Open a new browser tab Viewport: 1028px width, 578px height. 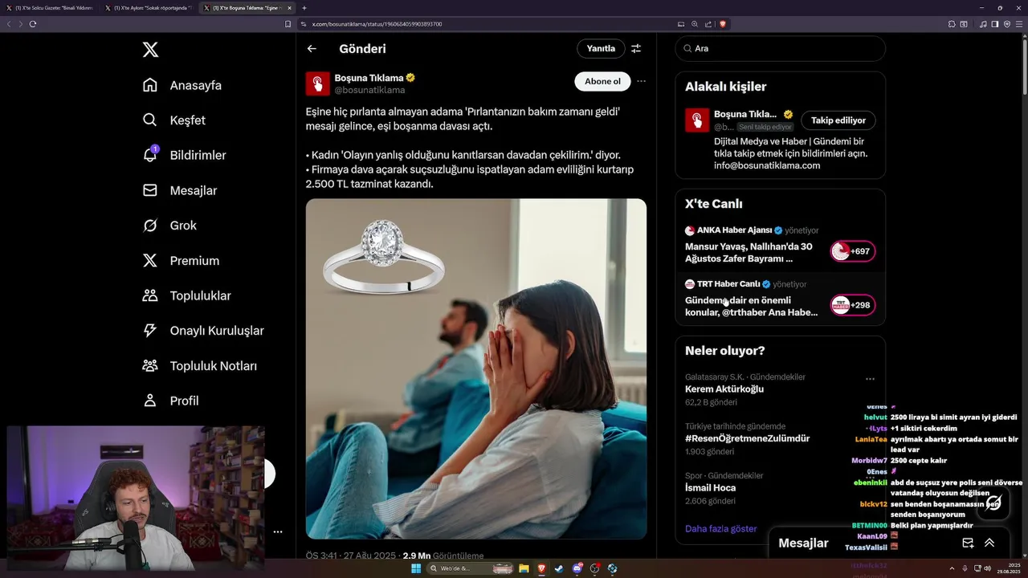coord(304,8)
